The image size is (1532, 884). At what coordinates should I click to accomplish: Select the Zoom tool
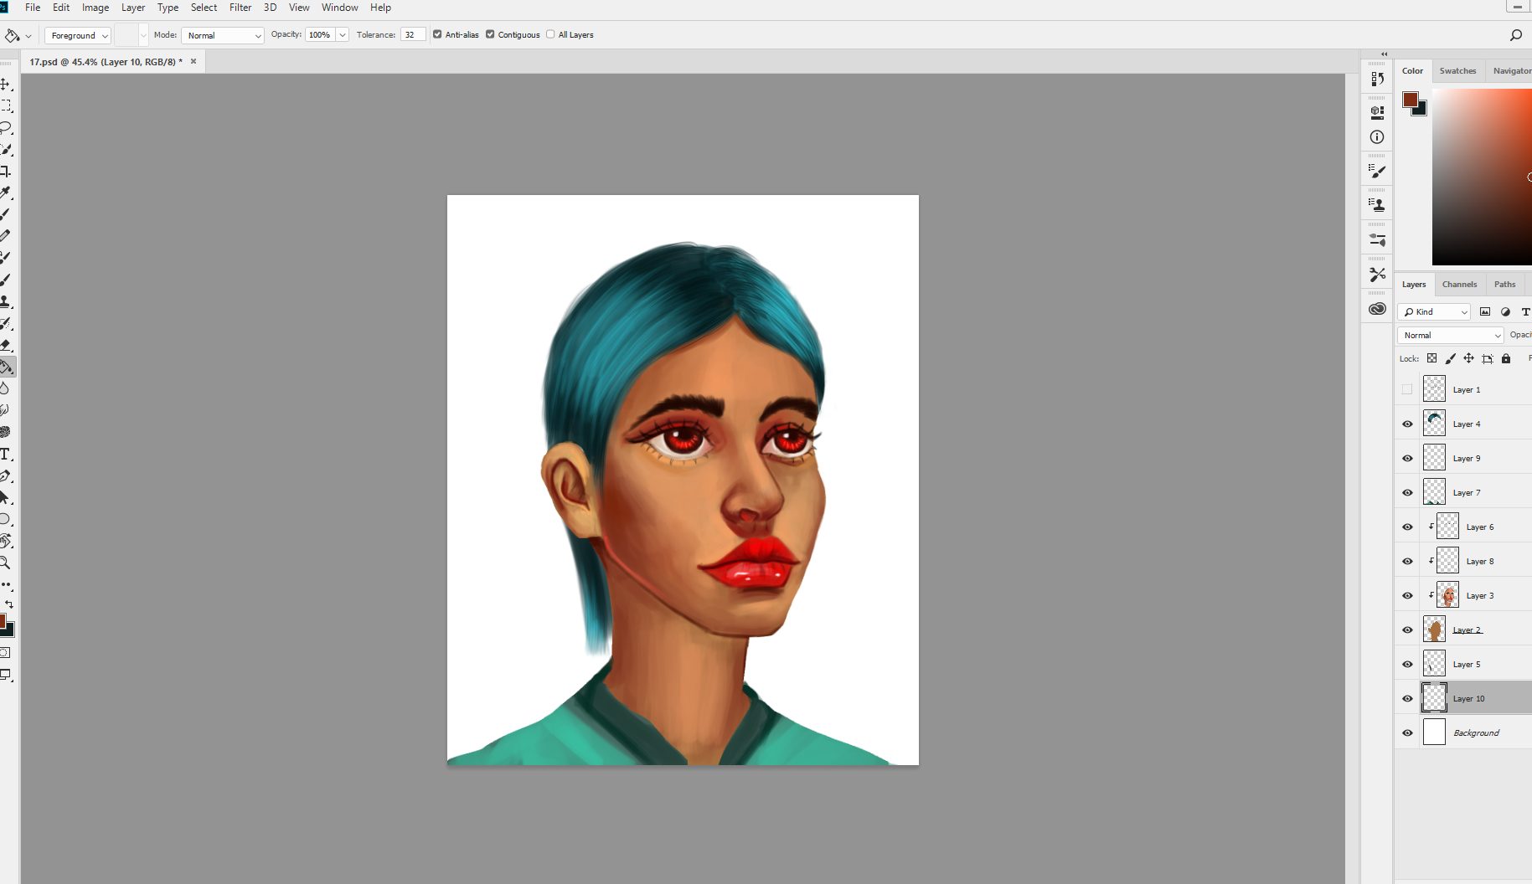pyautogui.click(x=5, y=563)
